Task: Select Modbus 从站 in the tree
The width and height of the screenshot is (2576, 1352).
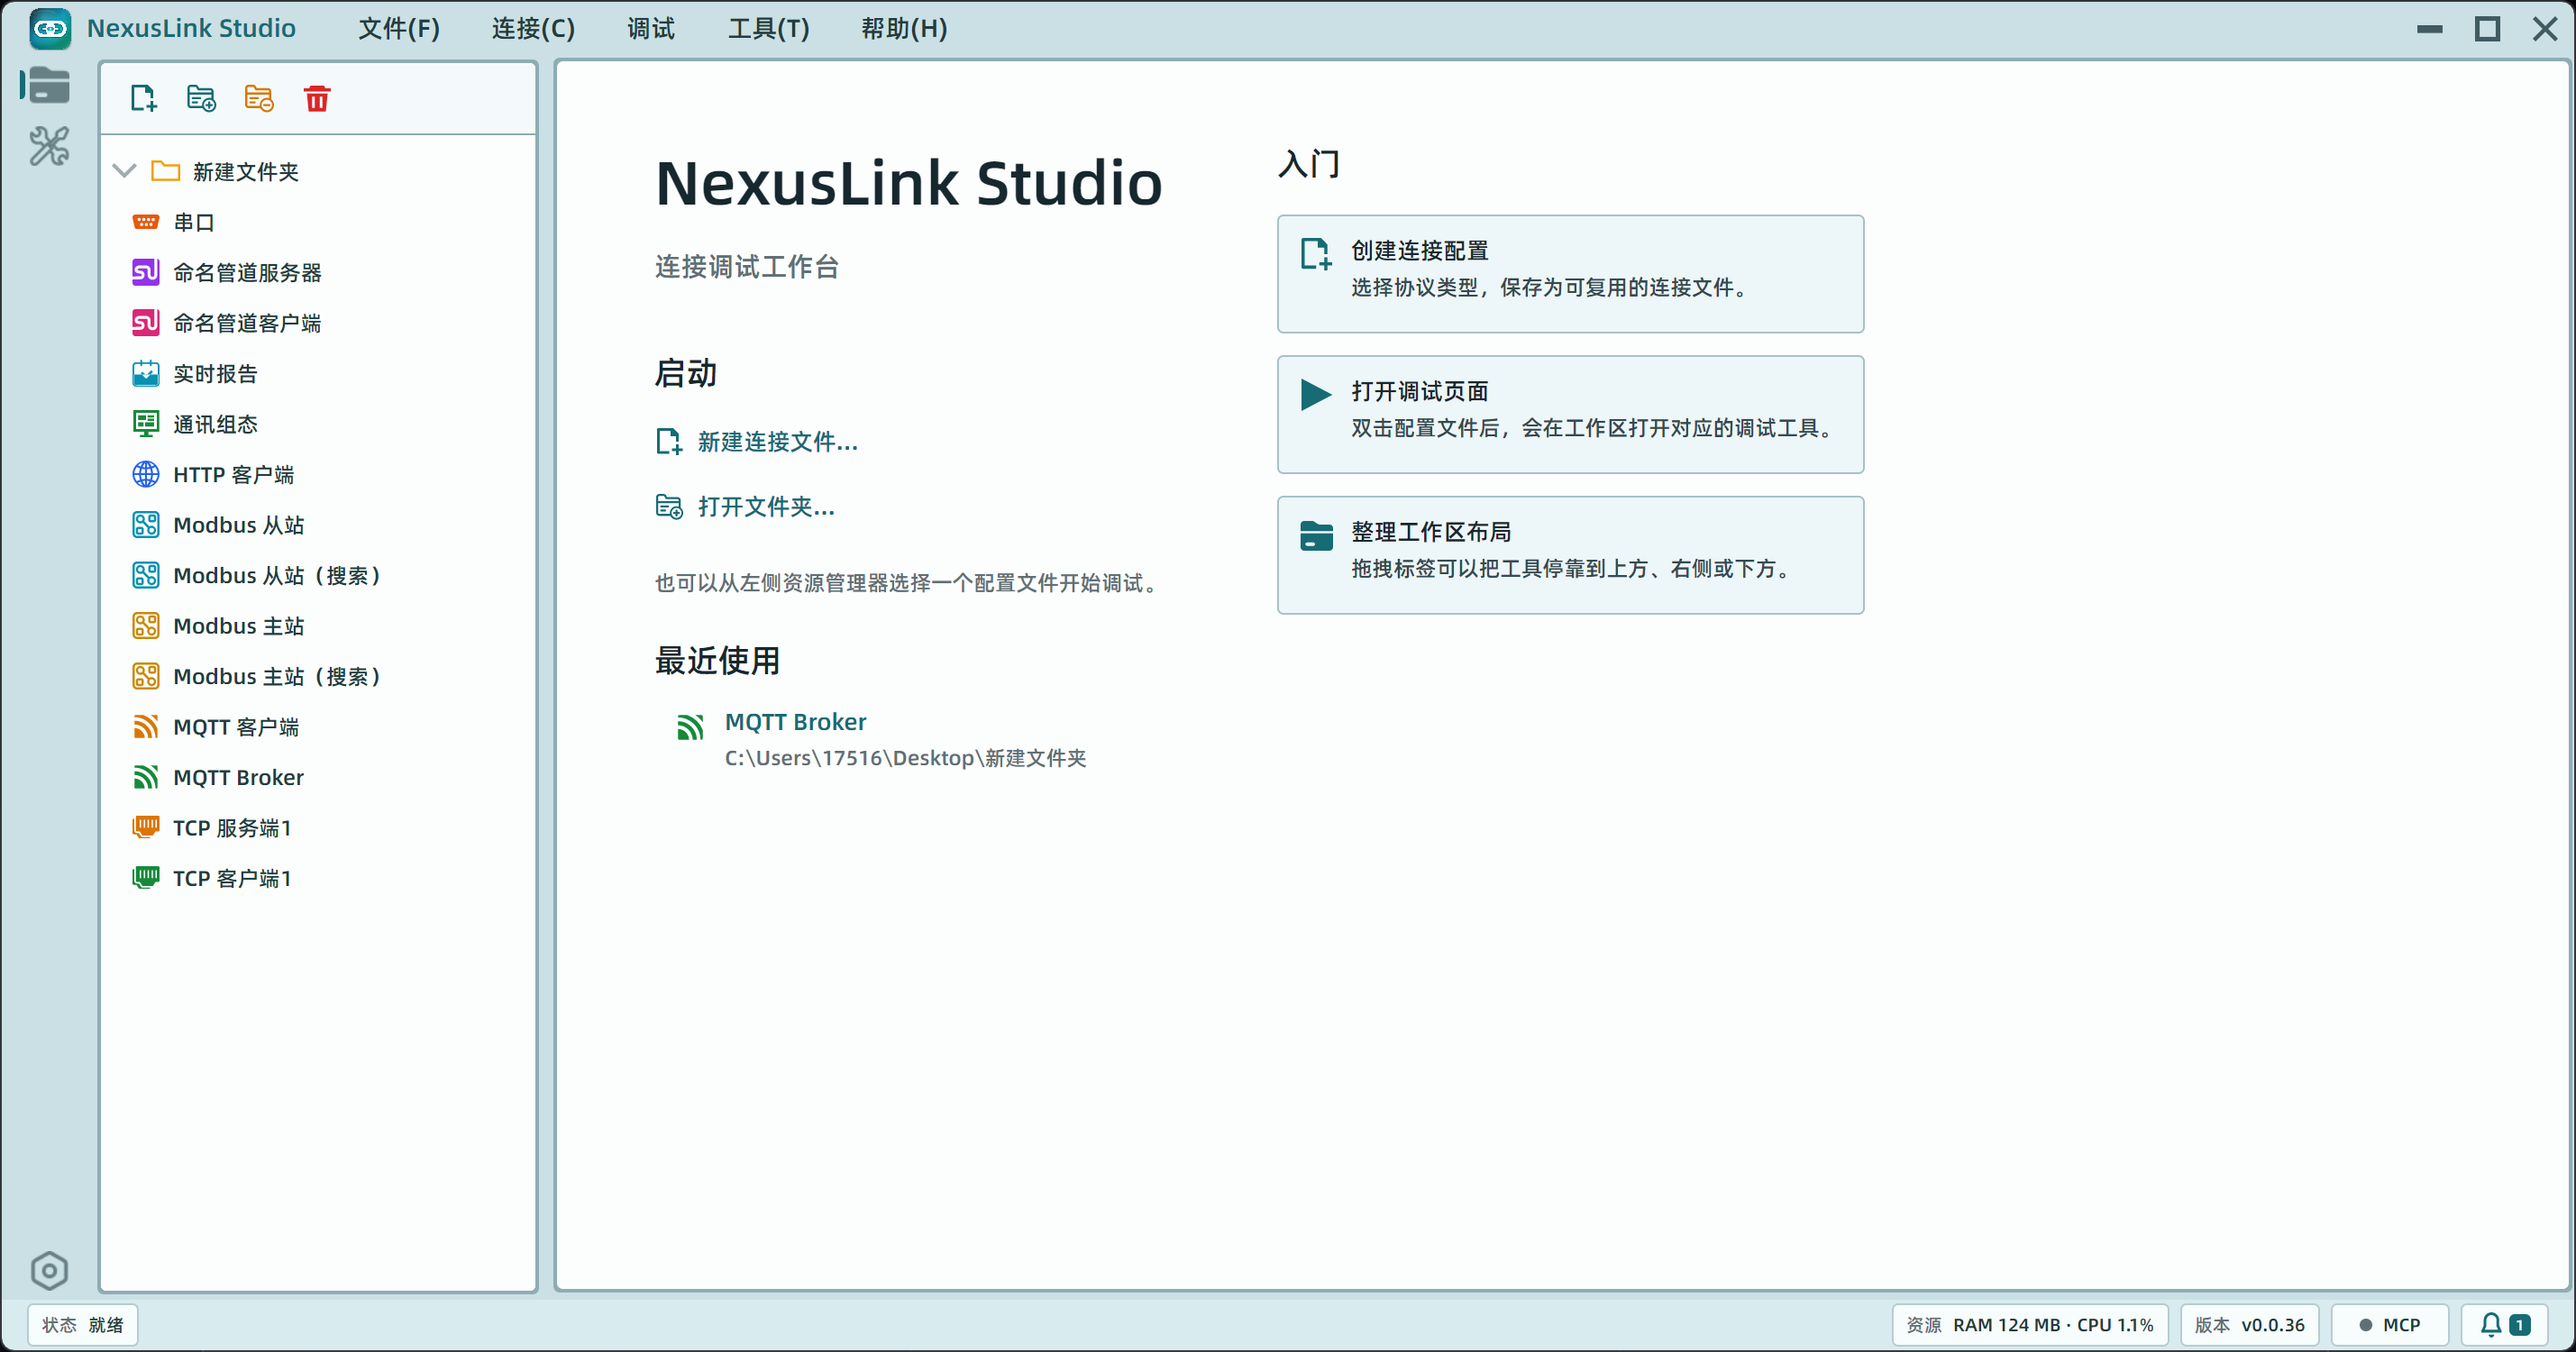Action: pyautogui.click(x=318, y=524)
